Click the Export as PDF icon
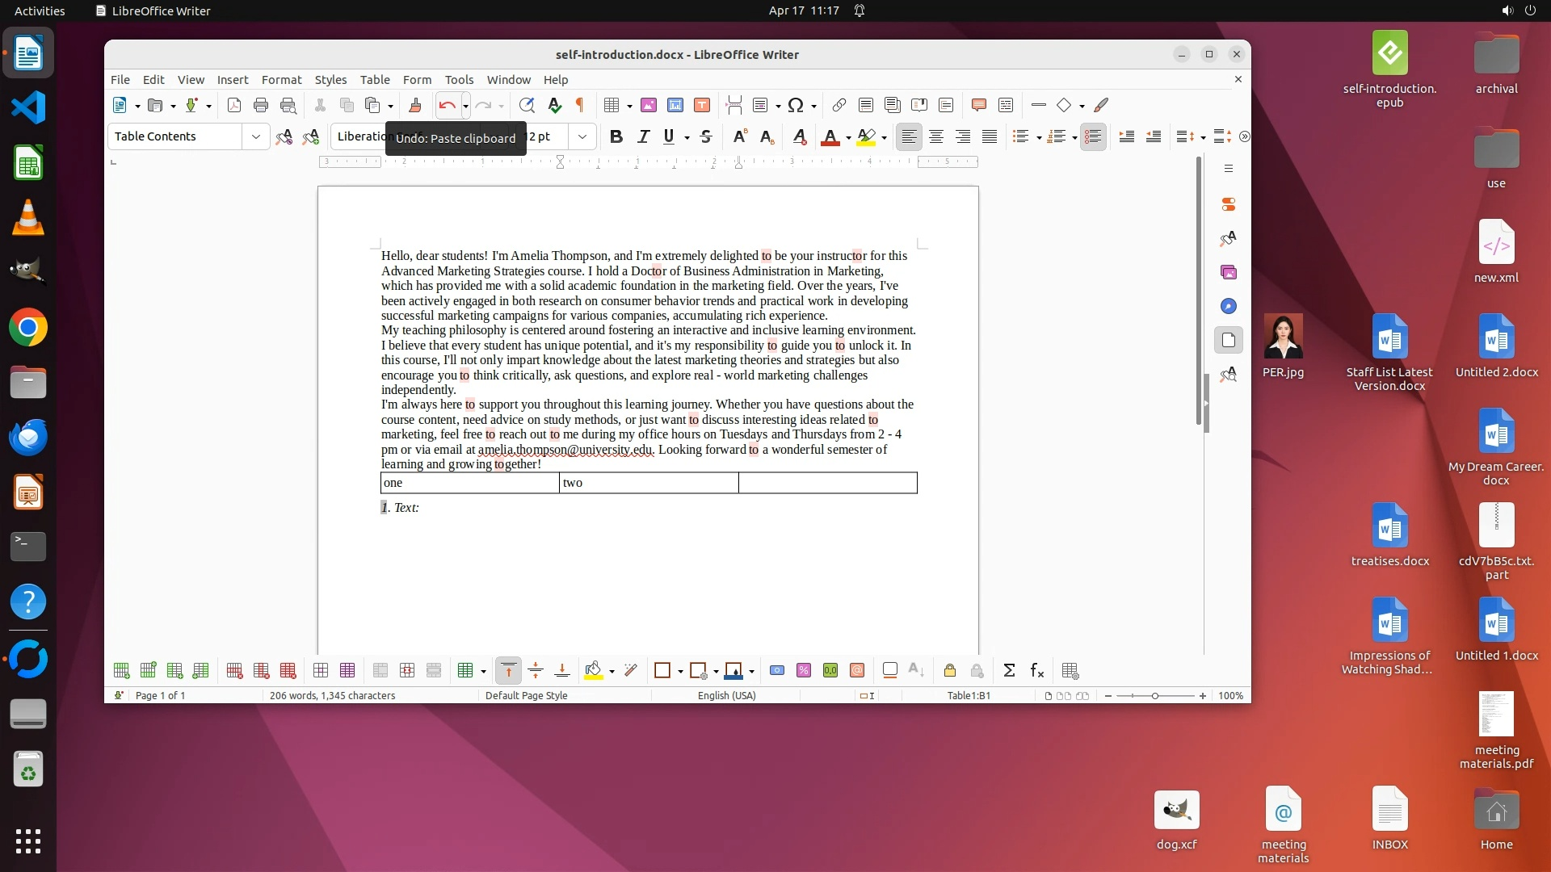The image size is (1551, 872). (234, 105)
